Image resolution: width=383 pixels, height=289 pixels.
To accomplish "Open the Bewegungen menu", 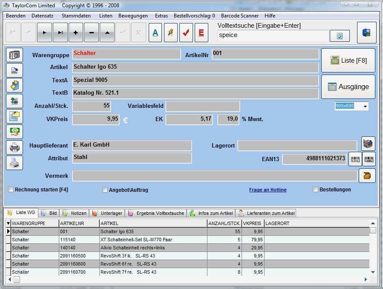I will [133, 16].
